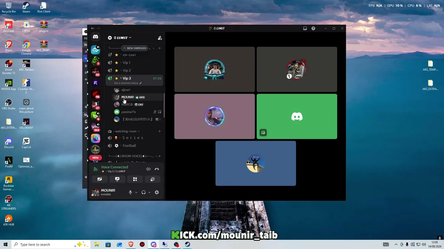This screenshot has height=249, width=444.
Task: Open MOUNIR user profile panel
Action: [108, 192]
